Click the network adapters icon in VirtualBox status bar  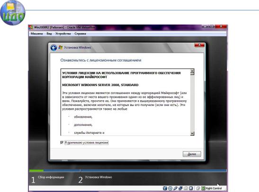click(180, 188)
